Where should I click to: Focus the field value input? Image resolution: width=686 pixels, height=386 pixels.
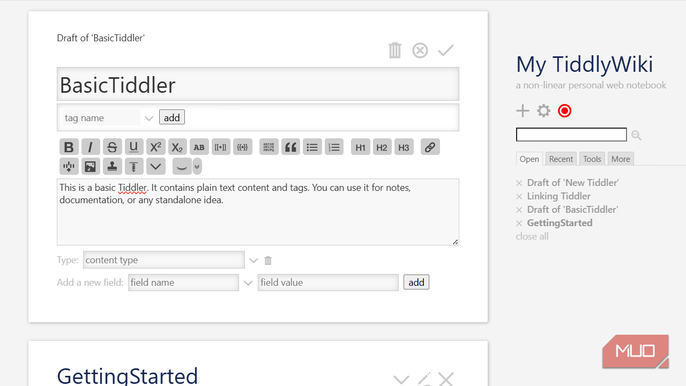coord(328,283)
